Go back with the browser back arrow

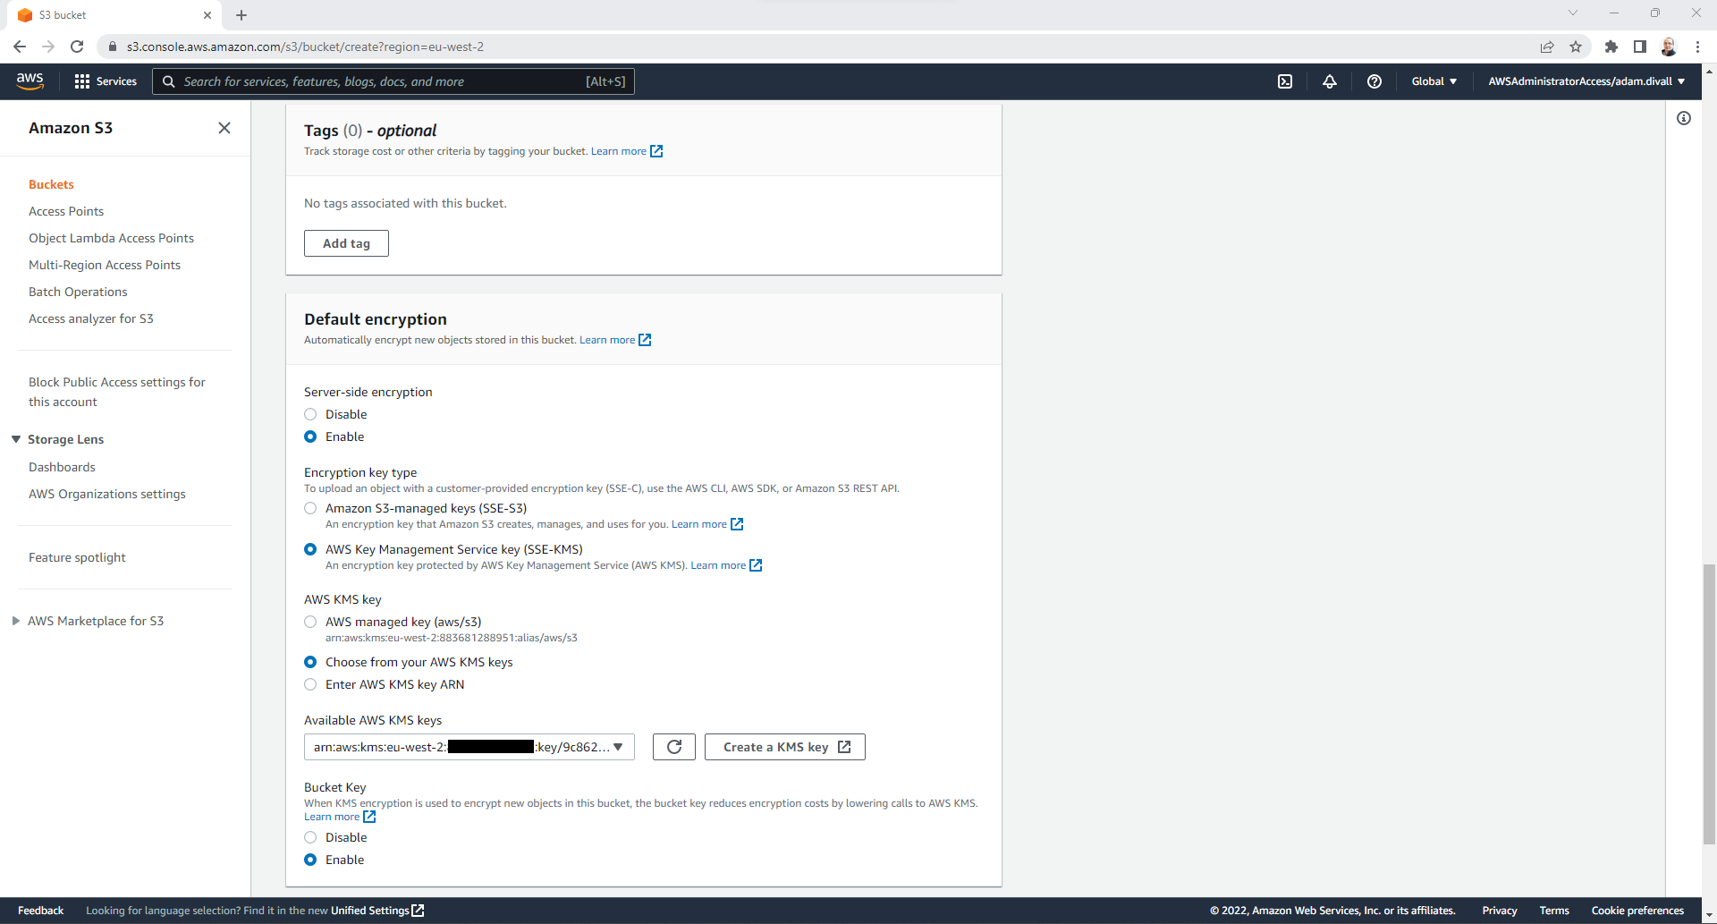pyautogui.click(x=20, y=47)
